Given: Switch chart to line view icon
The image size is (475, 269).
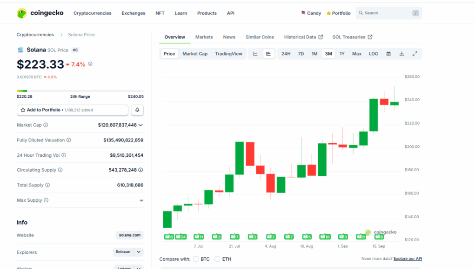Looking at the screenshot, I should pos(255,54).
